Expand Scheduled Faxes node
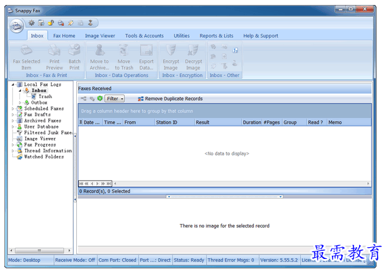Image resolution: width=387 pixels, height=272 pixels. point(13,109)
